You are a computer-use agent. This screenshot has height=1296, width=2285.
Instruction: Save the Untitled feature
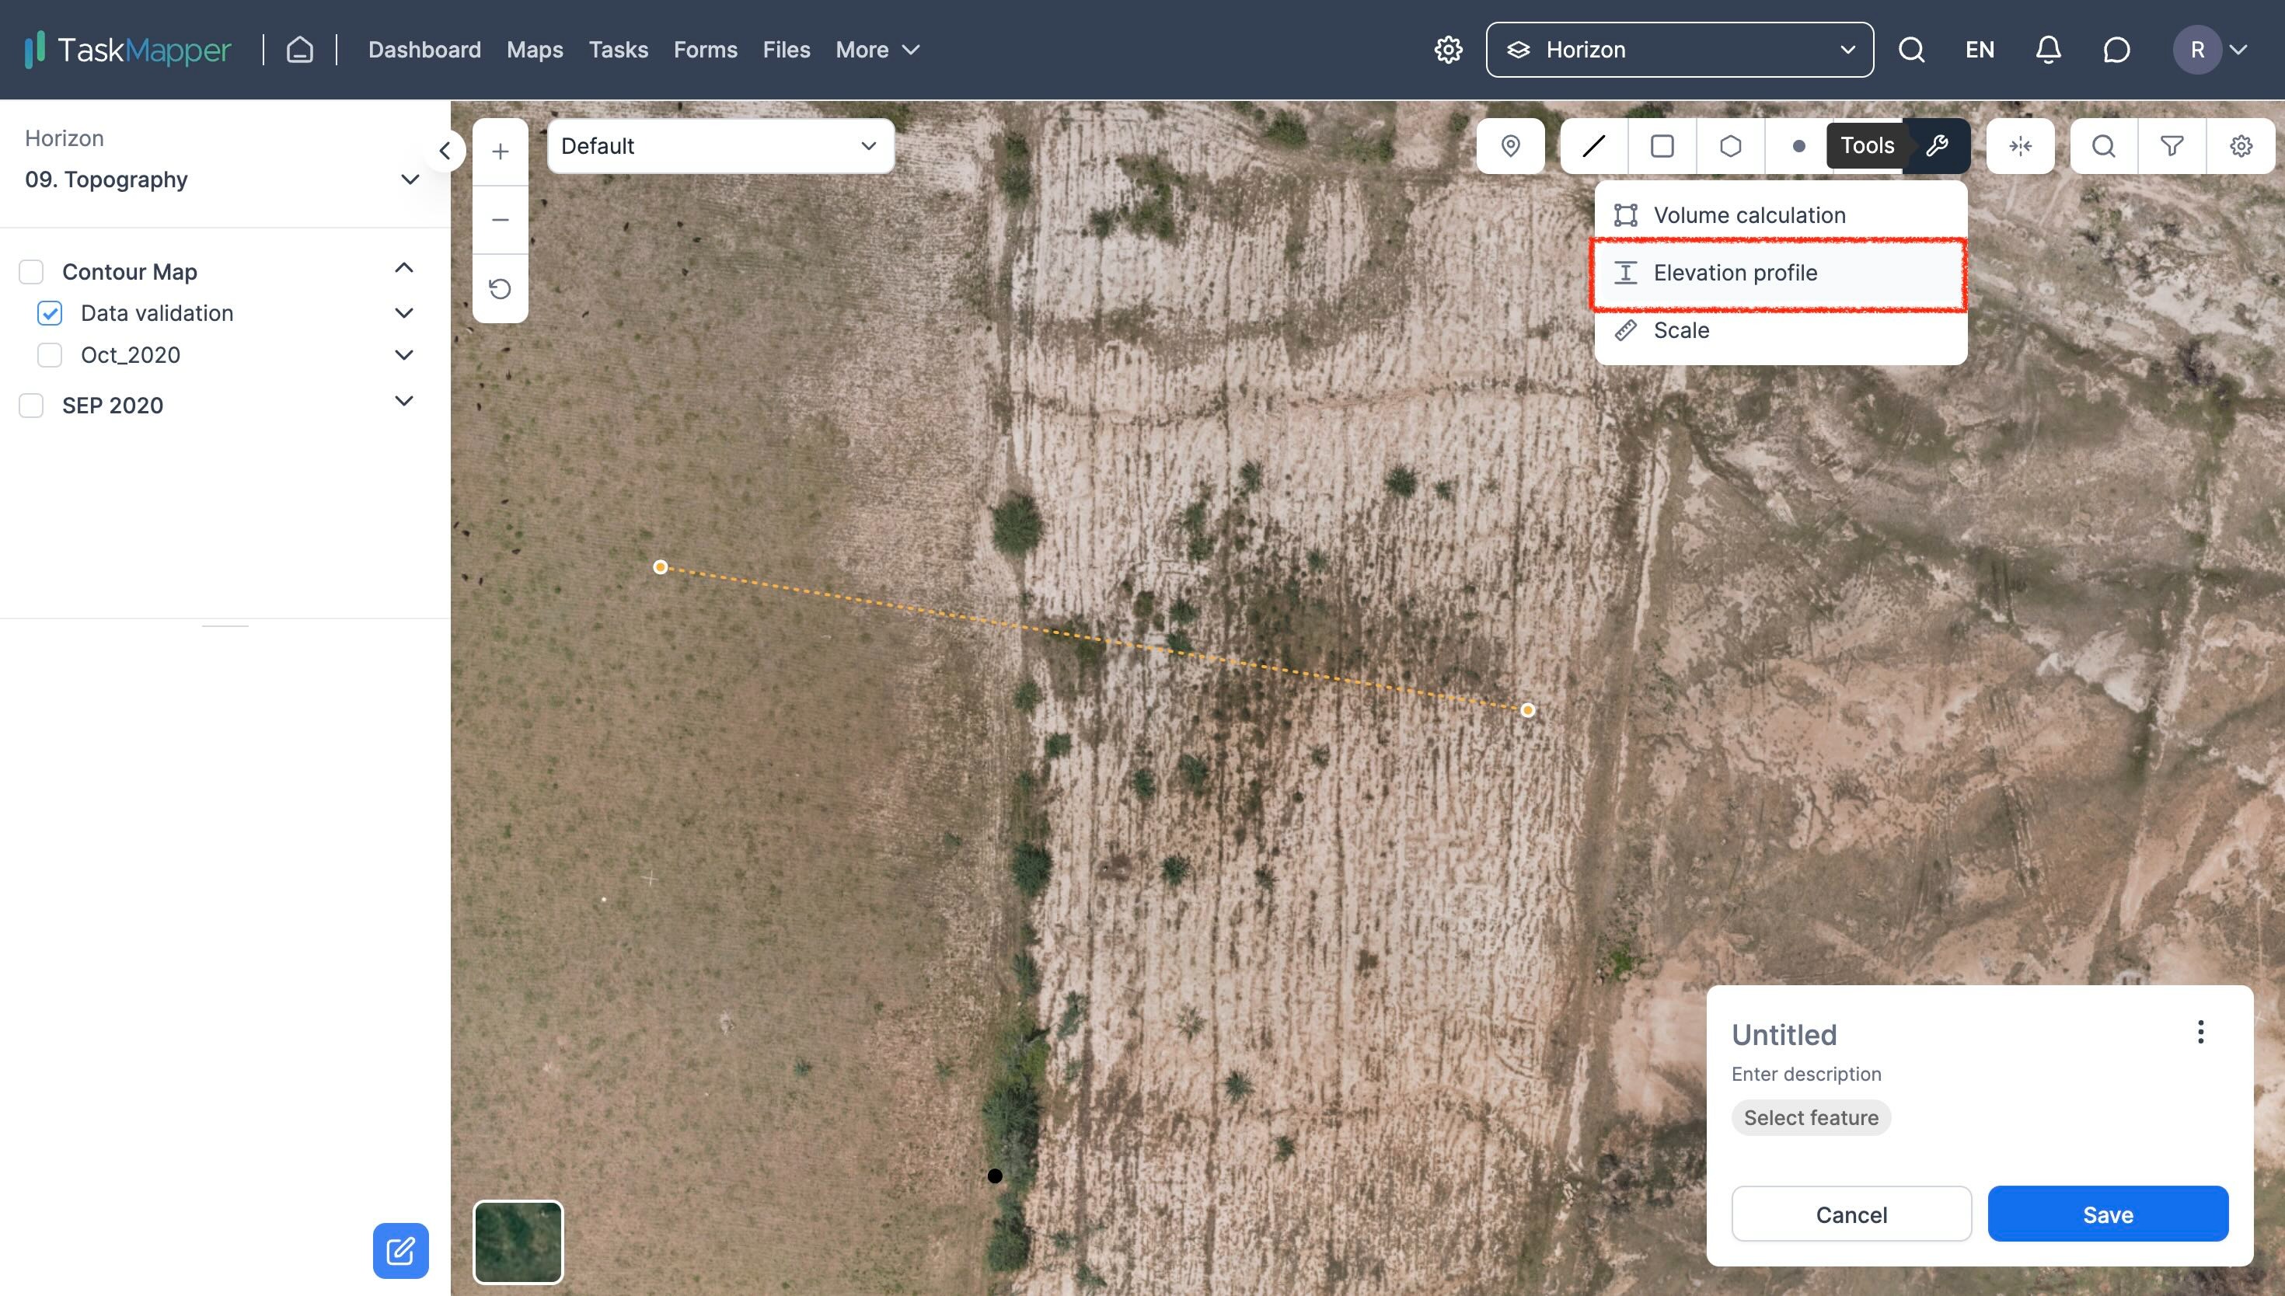(x=2108, y=1214)
